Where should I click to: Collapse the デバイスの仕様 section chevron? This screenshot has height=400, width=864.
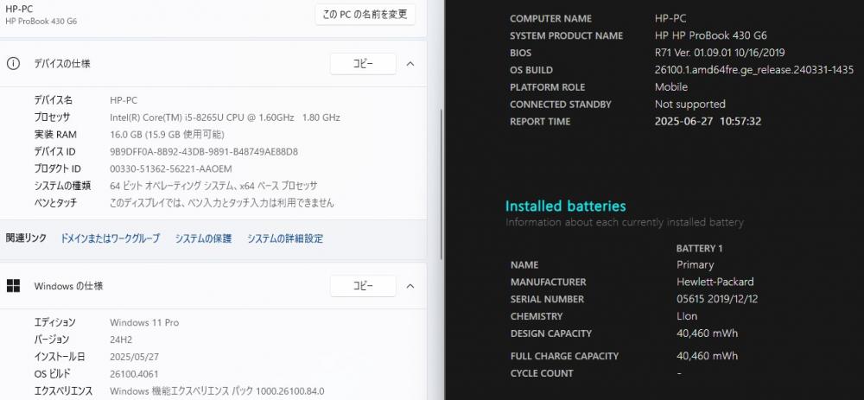pos(410,64)
